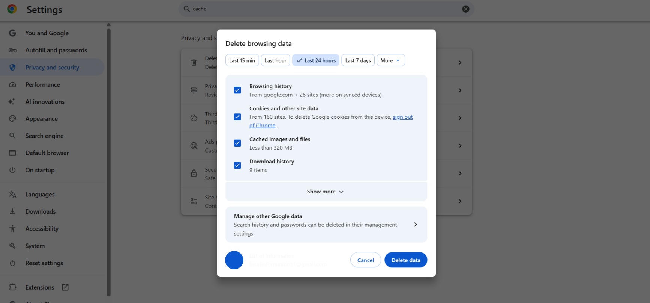Click the search magnifier icon
The height and width of the screenshot is (303, 650).
tap(186, 9)
